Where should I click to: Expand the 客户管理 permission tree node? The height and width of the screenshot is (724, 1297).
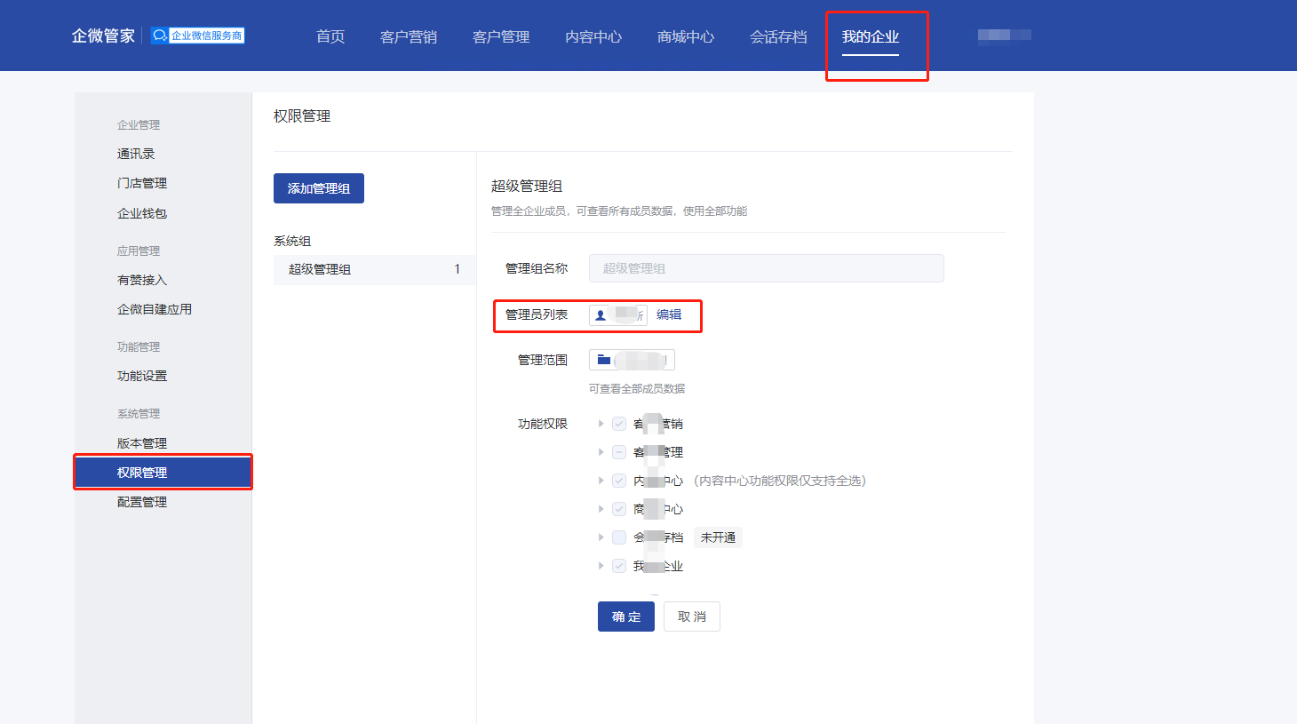[601, 452]
